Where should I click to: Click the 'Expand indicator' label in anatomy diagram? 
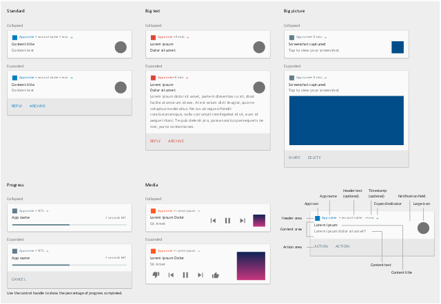[388, 204]
